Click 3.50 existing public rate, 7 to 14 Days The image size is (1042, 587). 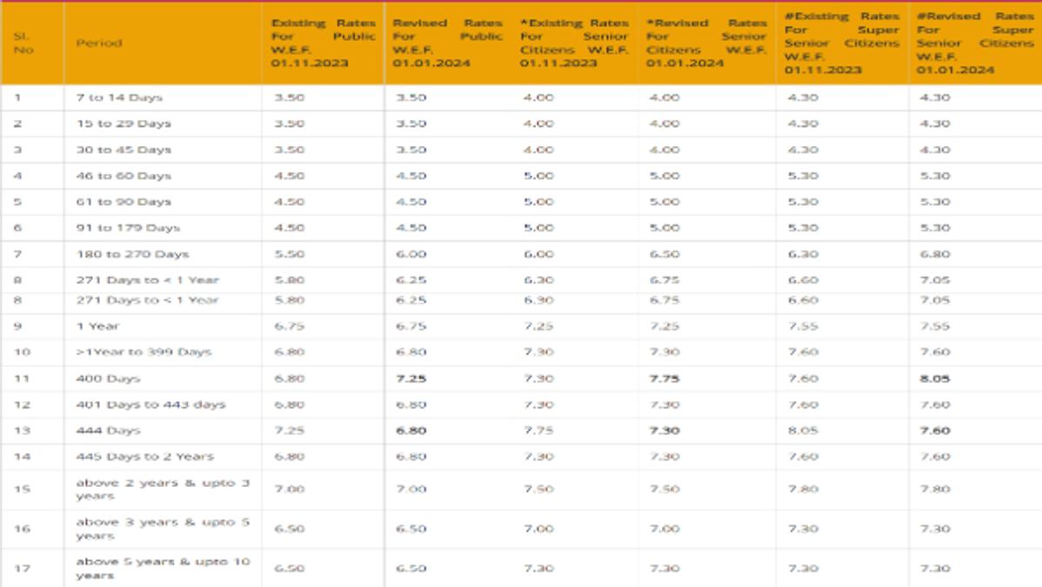tap(290, 97)
